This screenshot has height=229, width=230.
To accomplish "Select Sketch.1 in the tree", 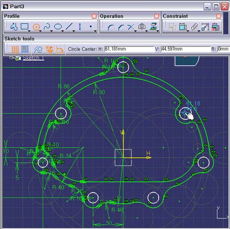I will pos(33,58).
